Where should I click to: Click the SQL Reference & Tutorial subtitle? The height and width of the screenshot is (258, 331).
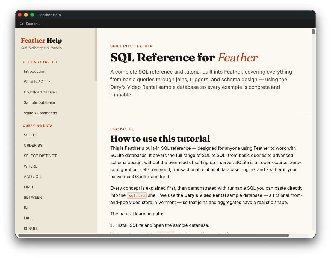42,48
